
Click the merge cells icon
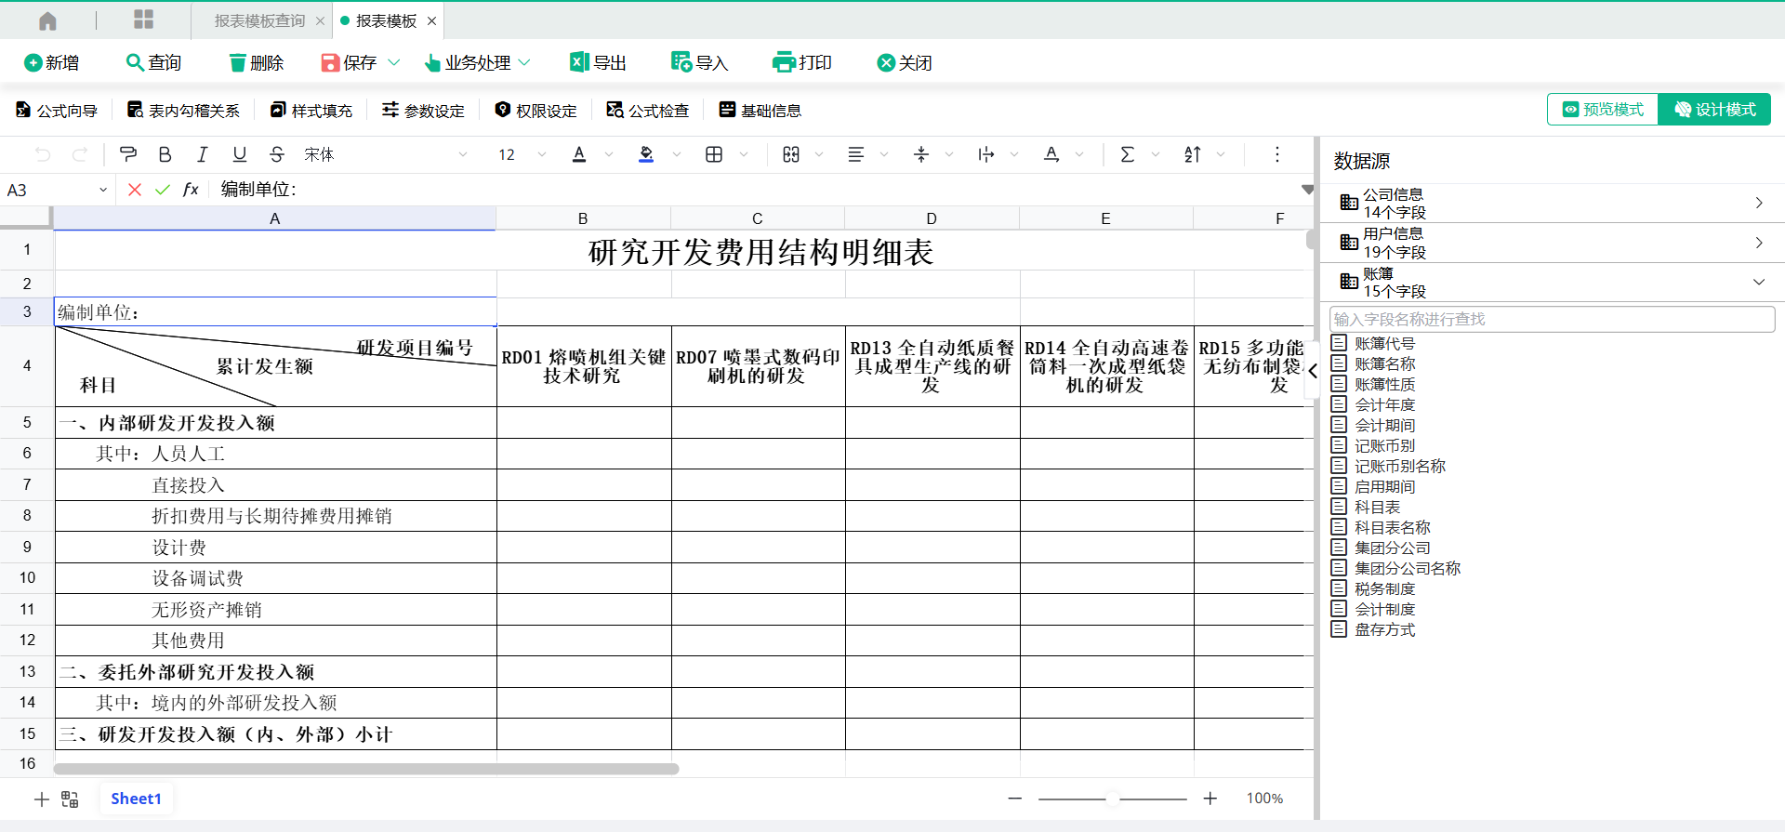791,154
